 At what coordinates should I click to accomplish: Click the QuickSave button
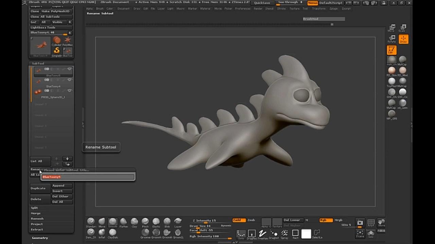[262, 3]
